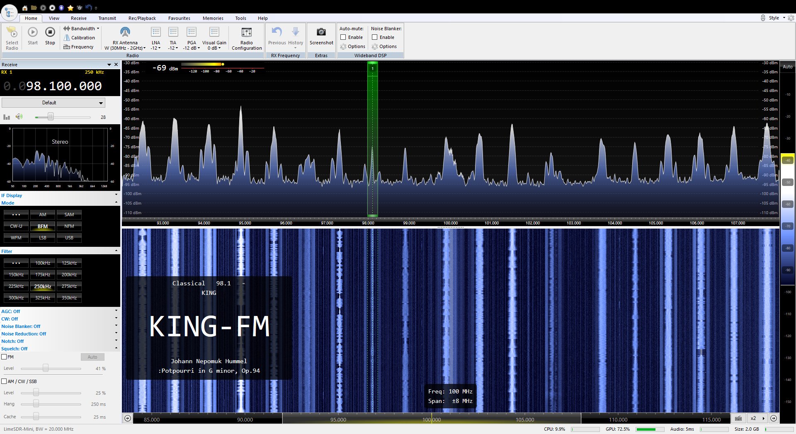This screenshot has height=434, width=796.
Task: Click the keyboard frequency entry icon near x2
Action: tap(738, 418)
